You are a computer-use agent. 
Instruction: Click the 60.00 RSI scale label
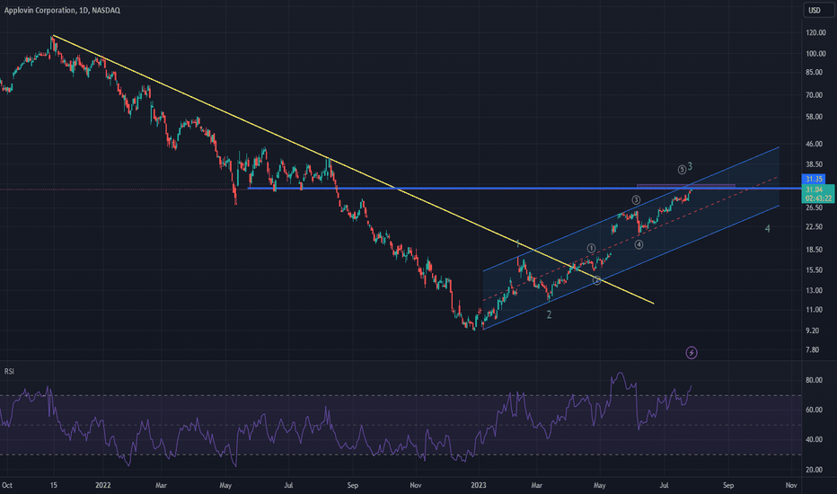[x=814, y=410]
